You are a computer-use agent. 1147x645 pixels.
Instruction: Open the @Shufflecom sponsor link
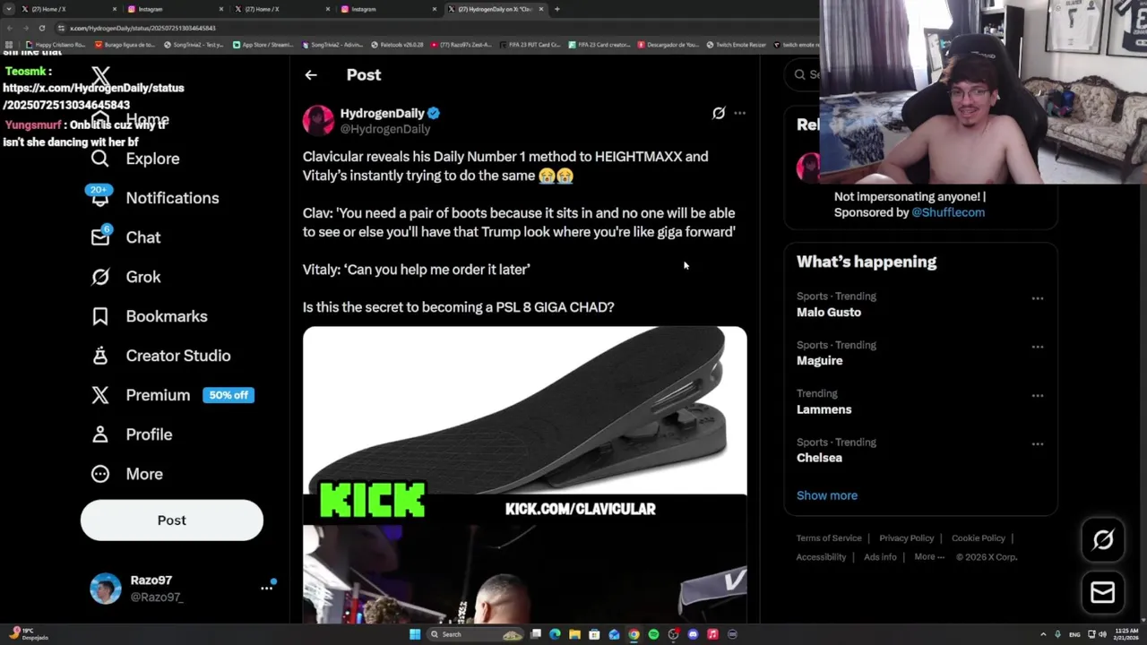pos(948,212)
